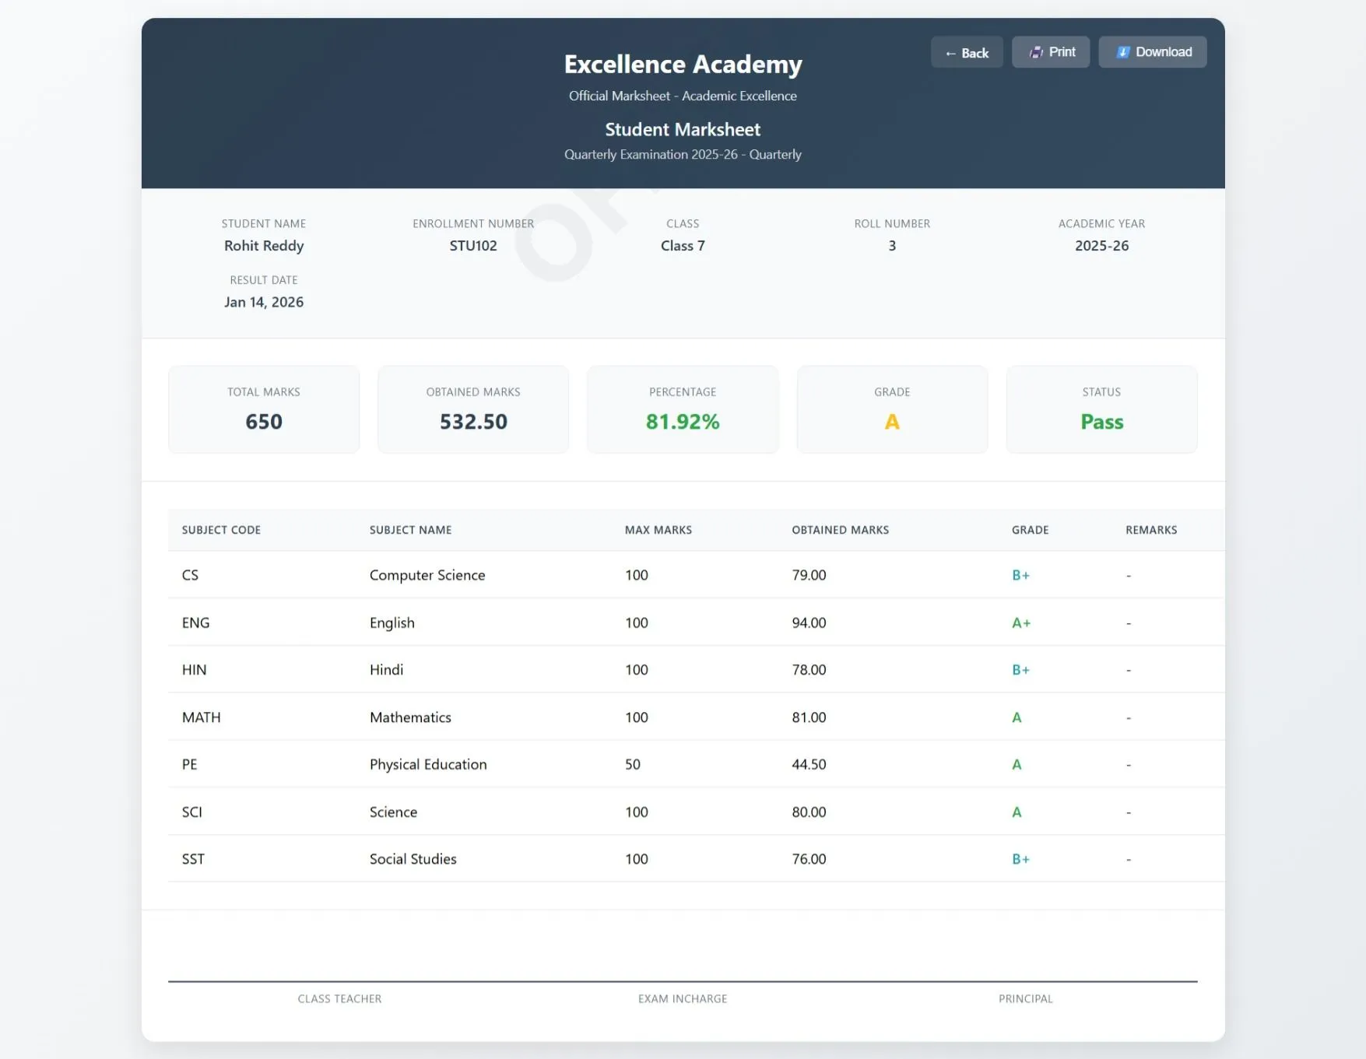Click the B+ grade for Computer Science

pos(1020,575)
